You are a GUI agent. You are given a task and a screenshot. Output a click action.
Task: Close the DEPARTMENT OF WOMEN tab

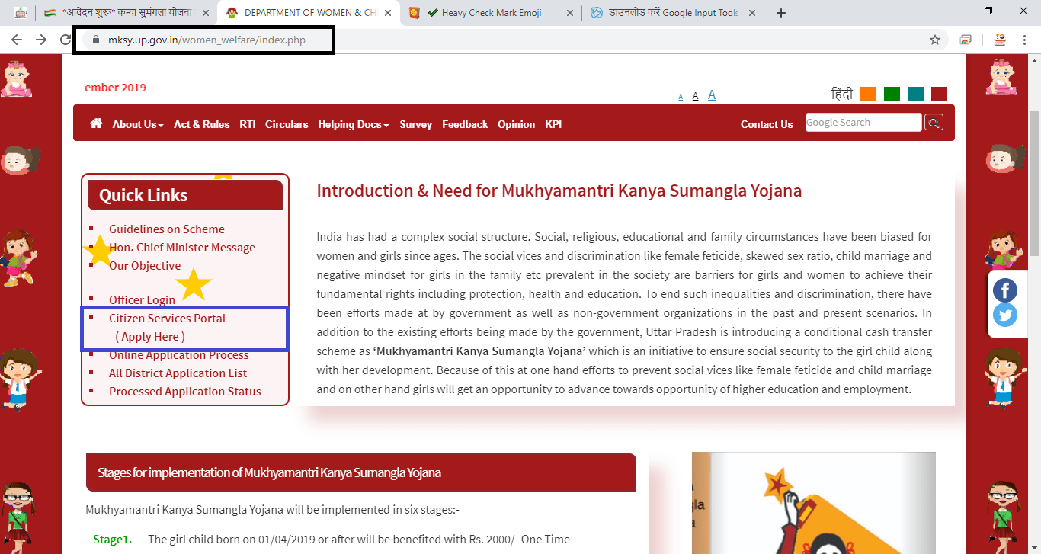point(387,13)
